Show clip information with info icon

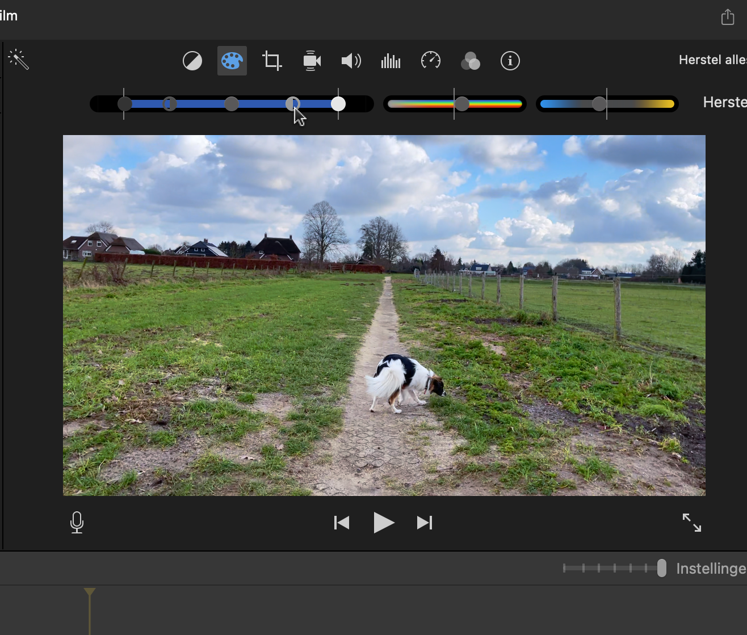510,61
